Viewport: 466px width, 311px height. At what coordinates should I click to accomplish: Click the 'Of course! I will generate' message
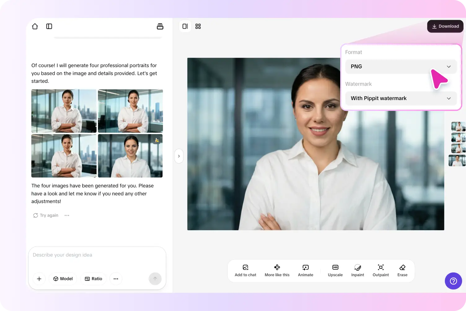click(x=94, y=73)
